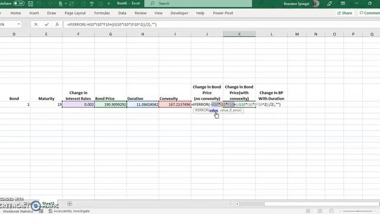
Task: Select column K header
Action: point(239,34)
